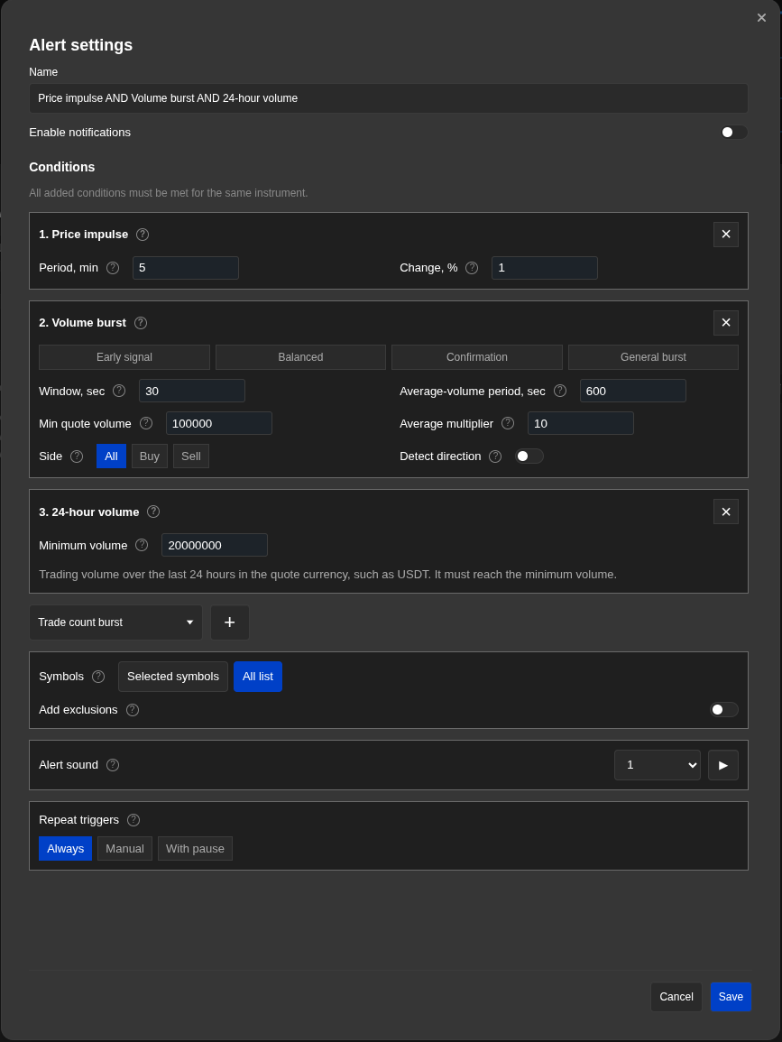Turn on Detect direction toggle
The width and height of the screenshot is (782, 1042).
(529, 456)
